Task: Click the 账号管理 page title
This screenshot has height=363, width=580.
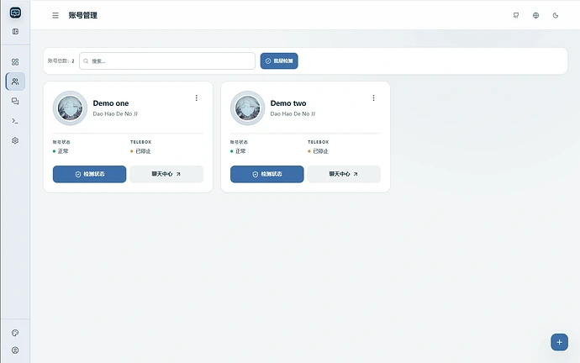Action: tap(83, 15)
